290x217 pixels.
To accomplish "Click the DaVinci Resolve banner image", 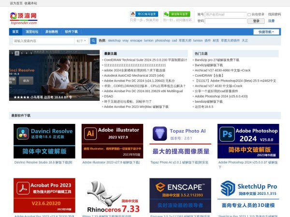I will tap(54, 75).
